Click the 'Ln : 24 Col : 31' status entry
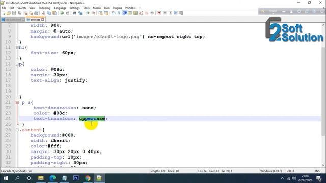326x183 pixels. pyautogui.click(x=208, y=171)
